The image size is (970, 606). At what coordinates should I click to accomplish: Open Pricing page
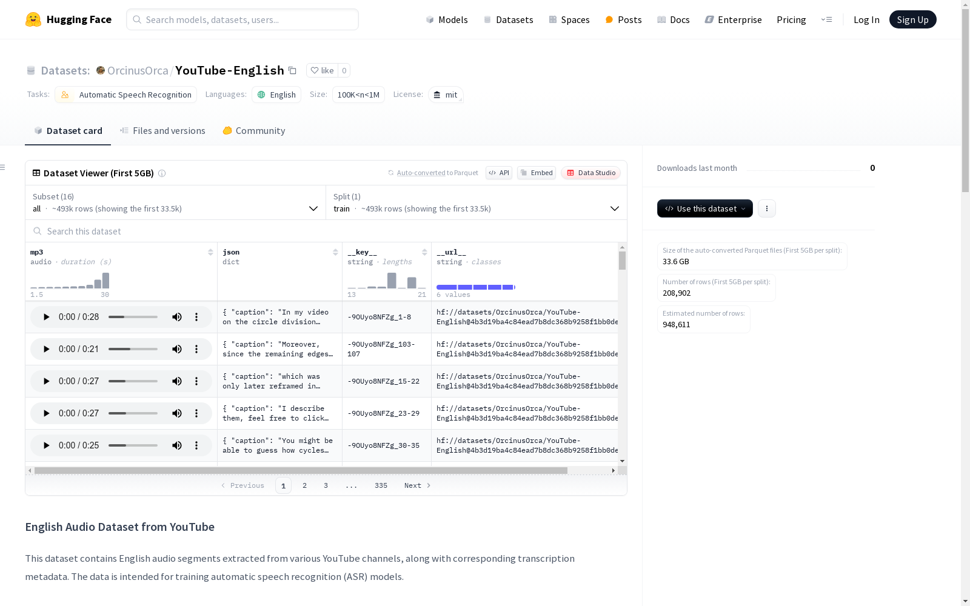coord(791,19)
